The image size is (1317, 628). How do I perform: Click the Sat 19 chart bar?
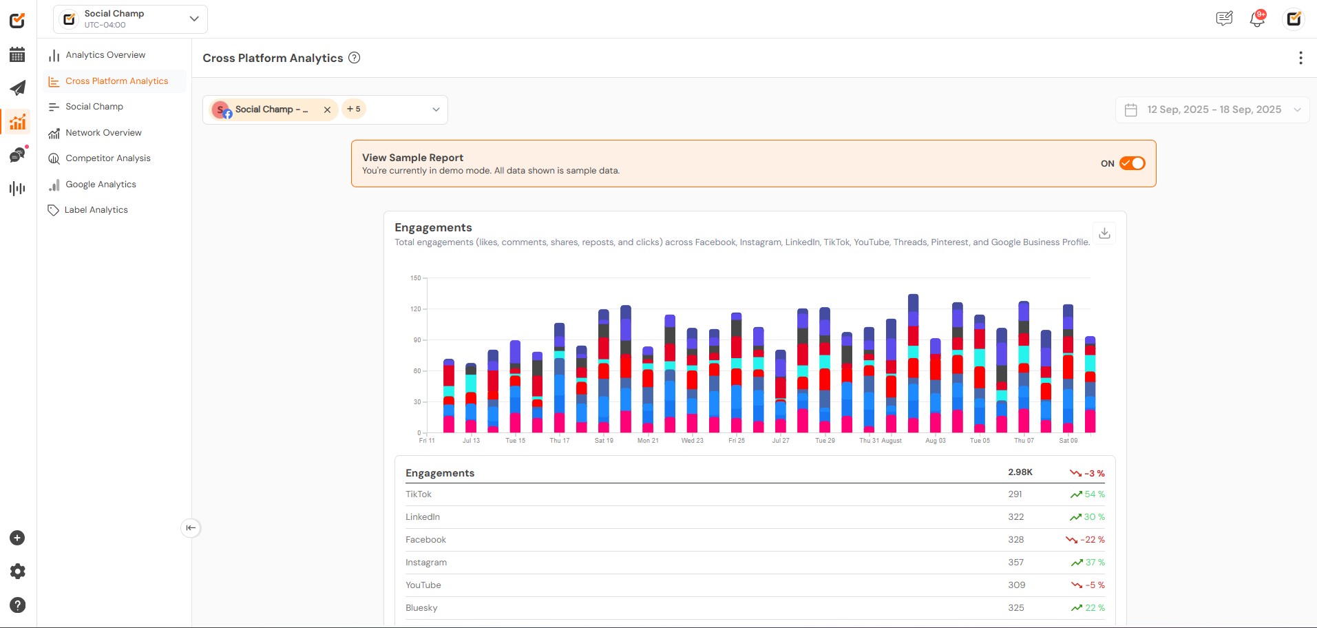click(604, 371)
